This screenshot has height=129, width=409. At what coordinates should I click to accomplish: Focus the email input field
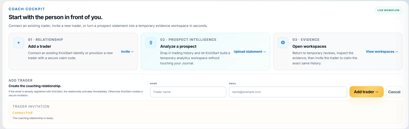coord(288,92)
